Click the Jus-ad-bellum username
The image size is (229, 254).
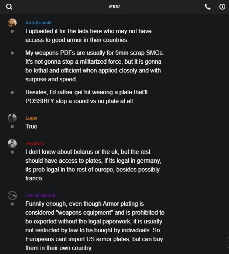pos(40,195)
